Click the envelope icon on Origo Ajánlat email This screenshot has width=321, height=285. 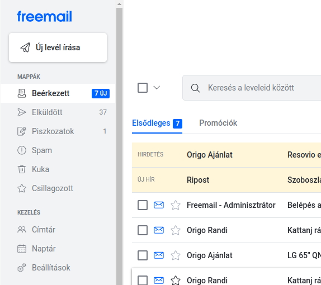click(x=159, y=255)
